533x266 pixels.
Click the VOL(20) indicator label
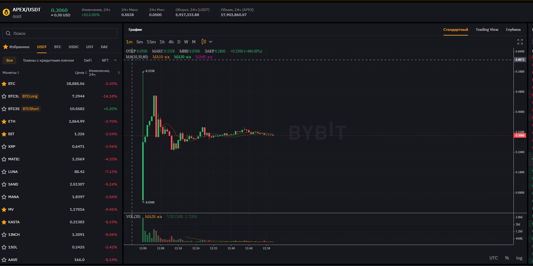[x=133, y=217]
